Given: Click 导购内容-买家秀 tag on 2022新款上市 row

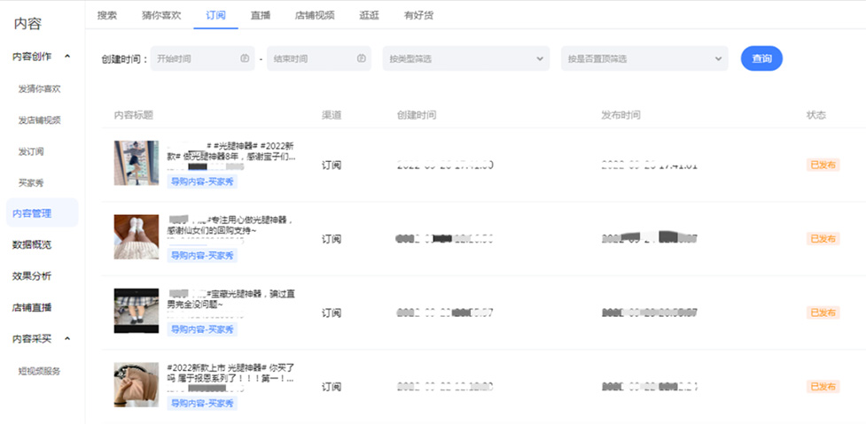Looking at the screenshot, I should (x=202, y=403).
